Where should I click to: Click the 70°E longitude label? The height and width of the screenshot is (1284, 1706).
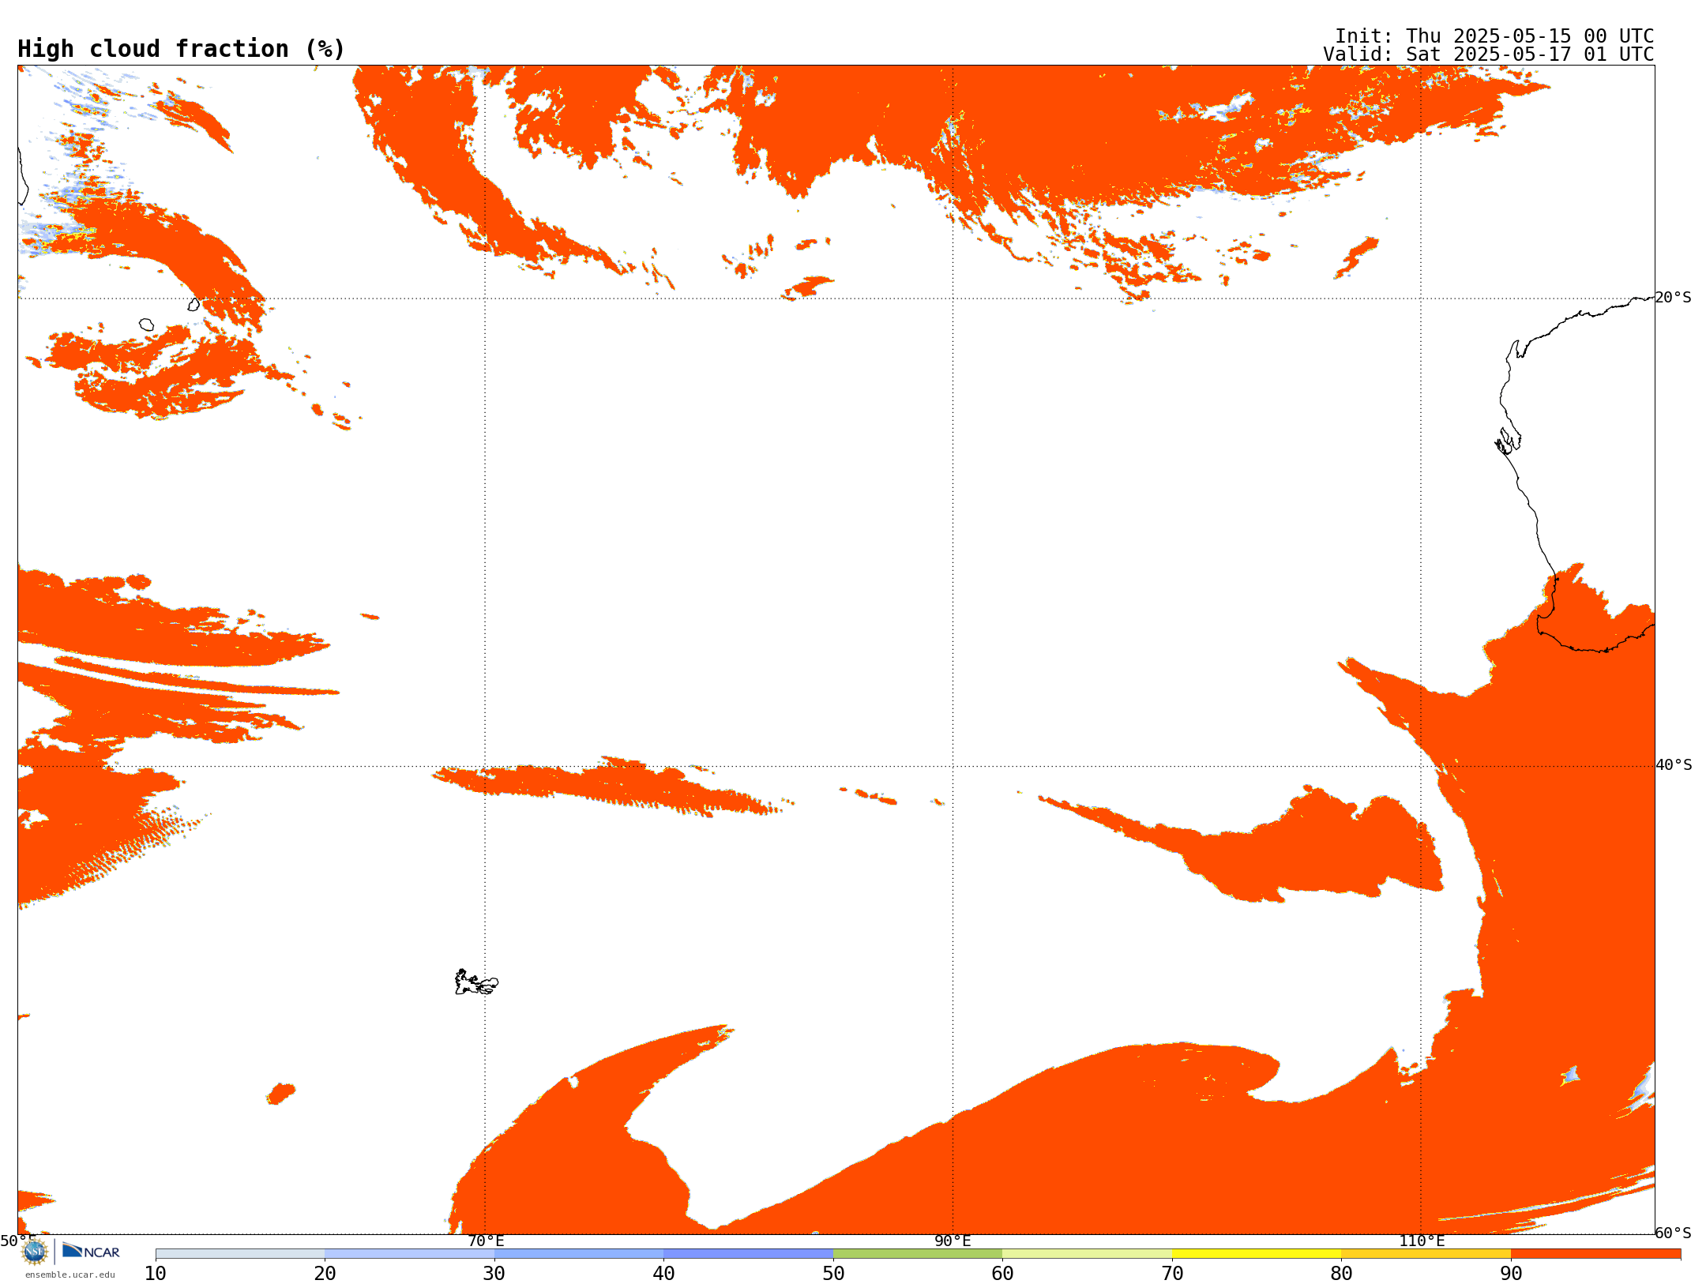click(486, 1241)
